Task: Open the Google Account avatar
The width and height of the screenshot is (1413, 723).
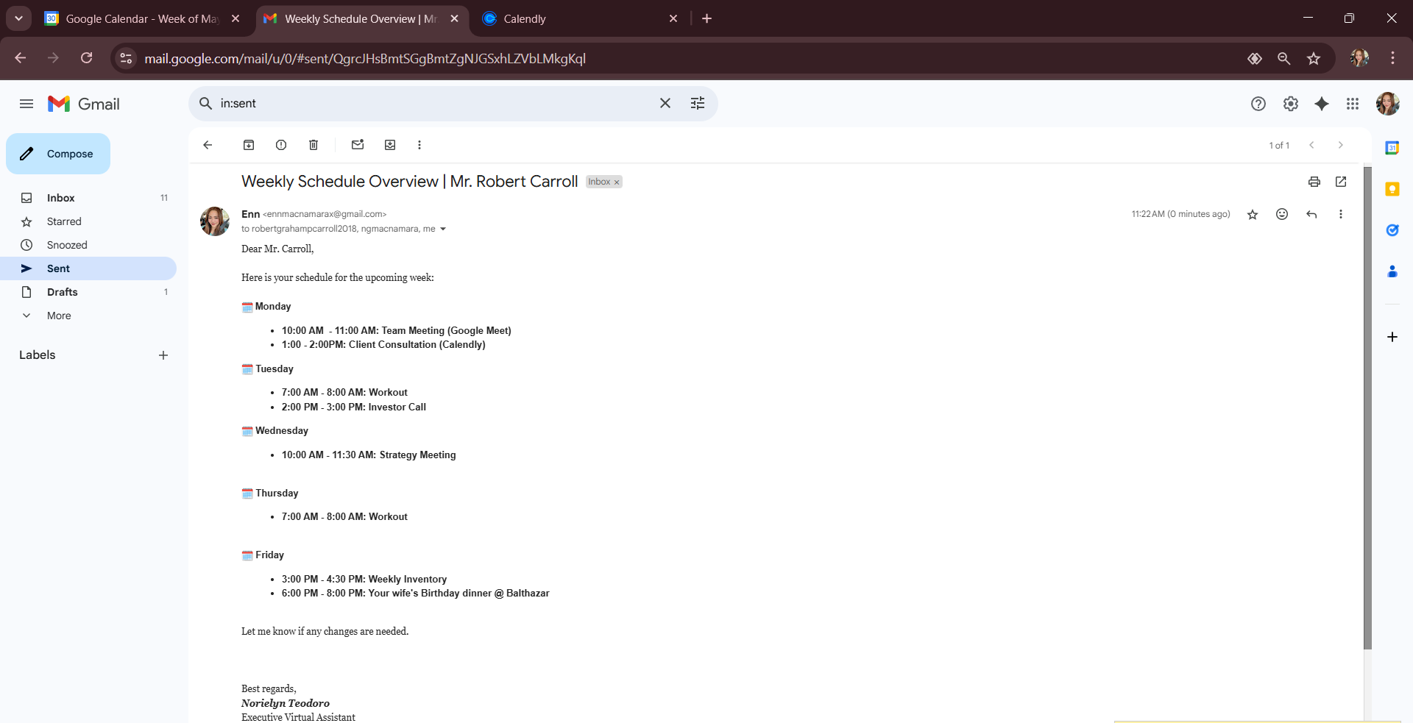Action: (x=1388, y=104)
